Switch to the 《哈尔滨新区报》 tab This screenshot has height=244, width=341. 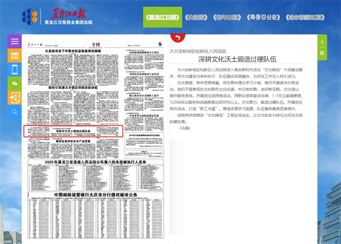point(305,18)
